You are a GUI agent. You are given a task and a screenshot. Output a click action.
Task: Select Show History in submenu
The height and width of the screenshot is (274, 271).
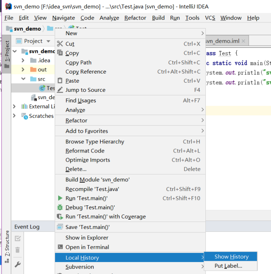[231, 257]
